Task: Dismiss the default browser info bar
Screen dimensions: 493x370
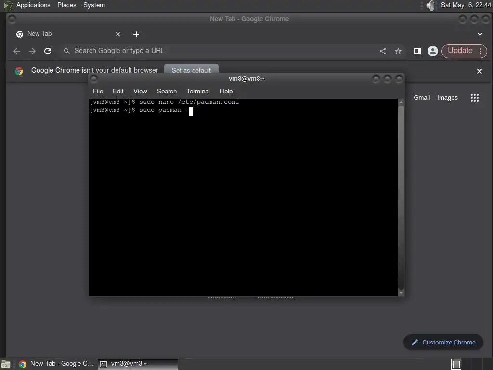Action: point(479,71)
